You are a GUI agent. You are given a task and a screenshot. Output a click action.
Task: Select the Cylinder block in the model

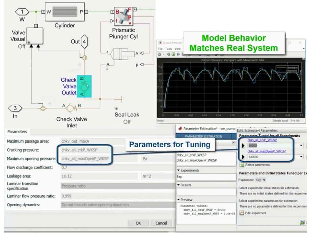[x=65, y=12]
